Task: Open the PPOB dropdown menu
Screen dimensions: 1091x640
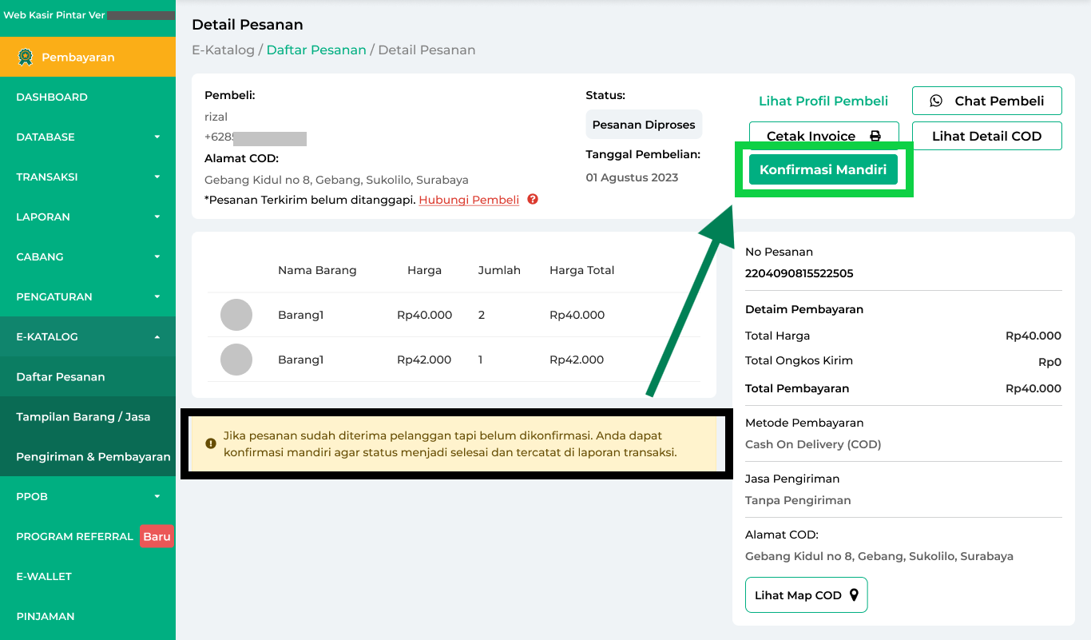Action: tap(157, 496)
